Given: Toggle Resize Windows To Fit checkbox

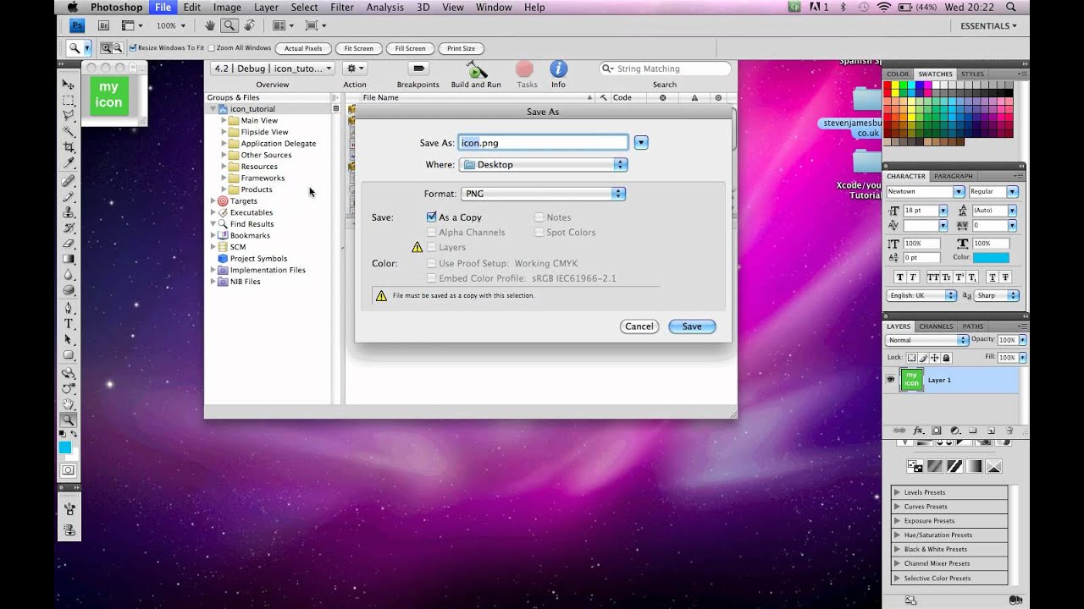Looking at the screenshot, I should click(x=133, y=48).
